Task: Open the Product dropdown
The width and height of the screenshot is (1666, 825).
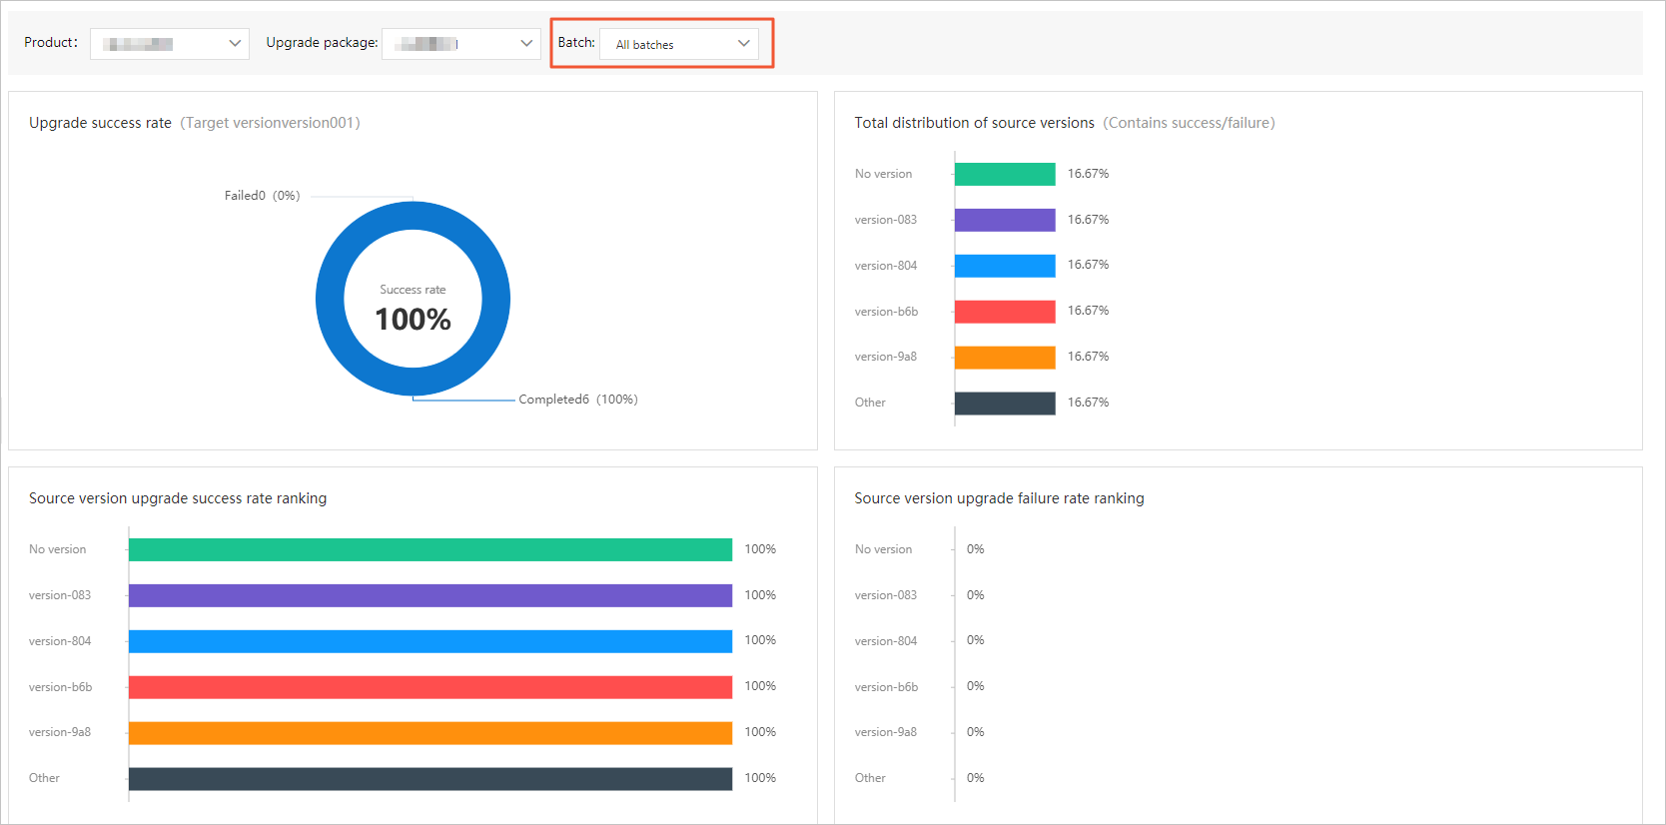Action: point(170,43)
